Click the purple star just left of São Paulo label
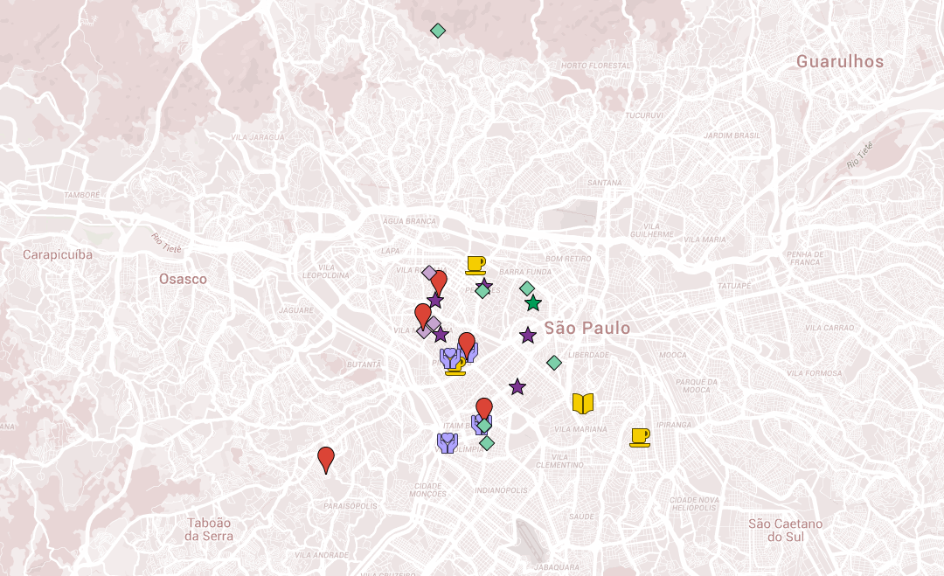944x576 pixels. (528, 336)
